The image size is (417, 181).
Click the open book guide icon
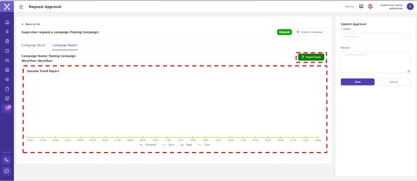pos(361,6)
